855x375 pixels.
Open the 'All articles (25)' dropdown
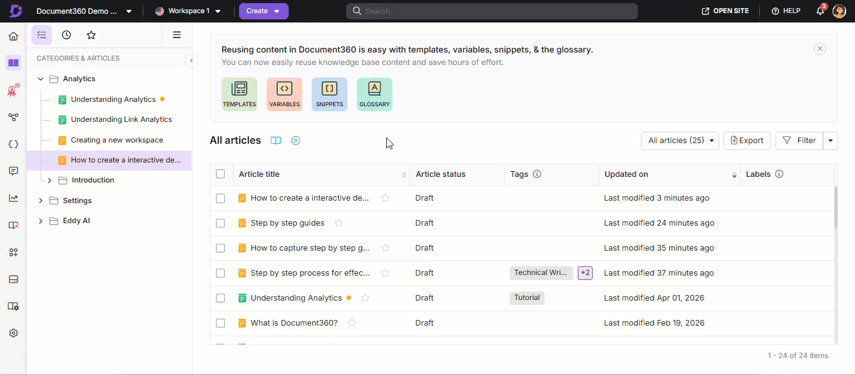click(x=680, y=141)
